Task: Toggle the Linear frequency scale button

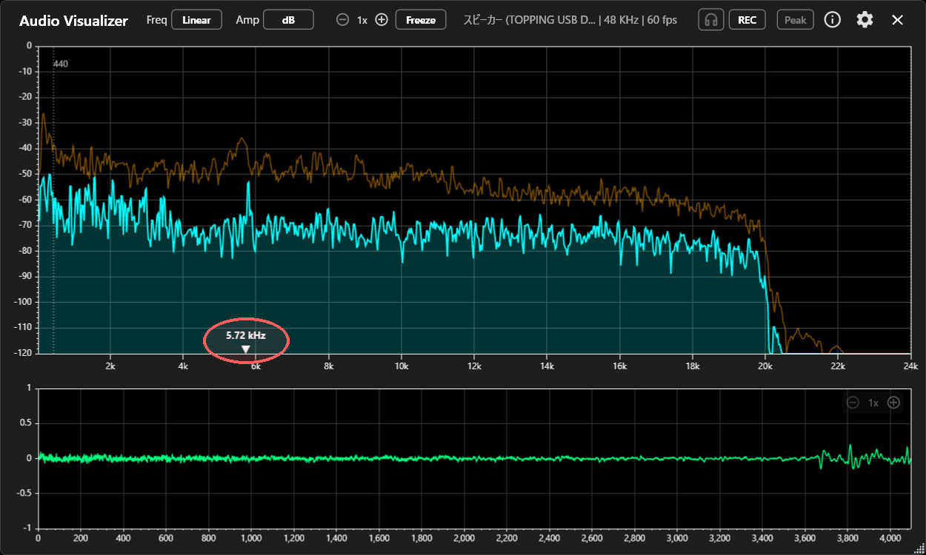Action: point(196,20)
